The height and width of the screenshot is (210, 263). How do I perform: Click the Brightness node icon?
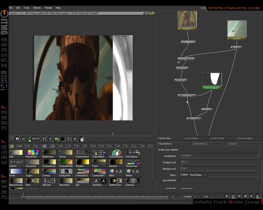[x=49, y=153]
